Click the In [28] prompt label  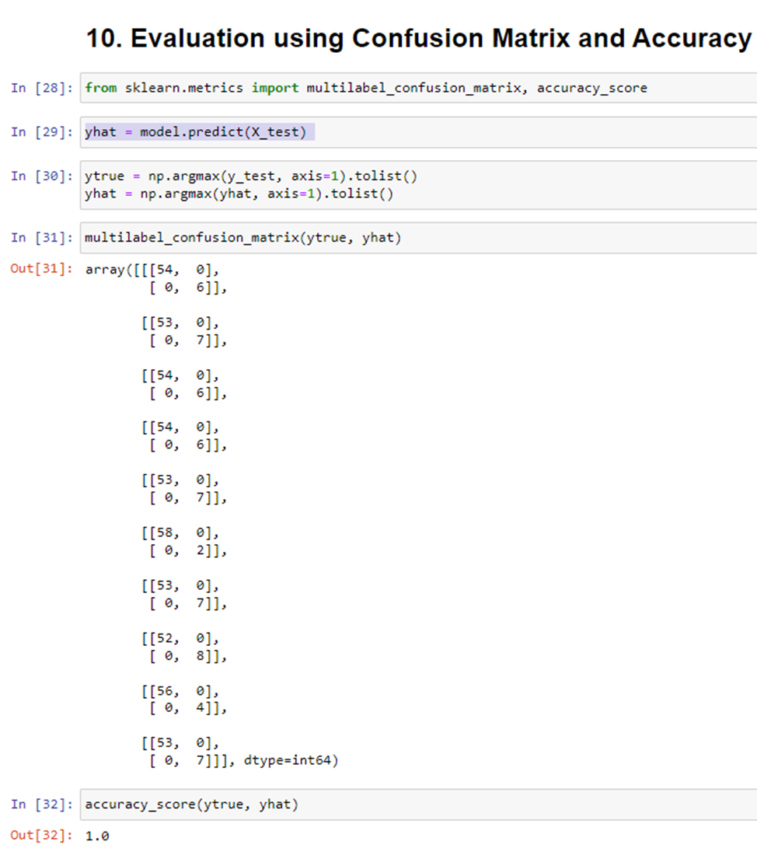pyautogui.click(x=41, y=88)
